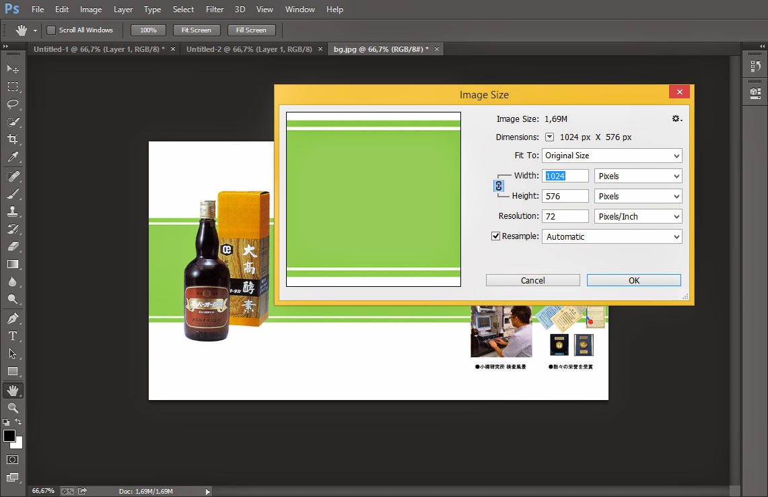This screenshot has height=497, width=768.
Task: Select the Move tool
Action: tap(13, 69)
